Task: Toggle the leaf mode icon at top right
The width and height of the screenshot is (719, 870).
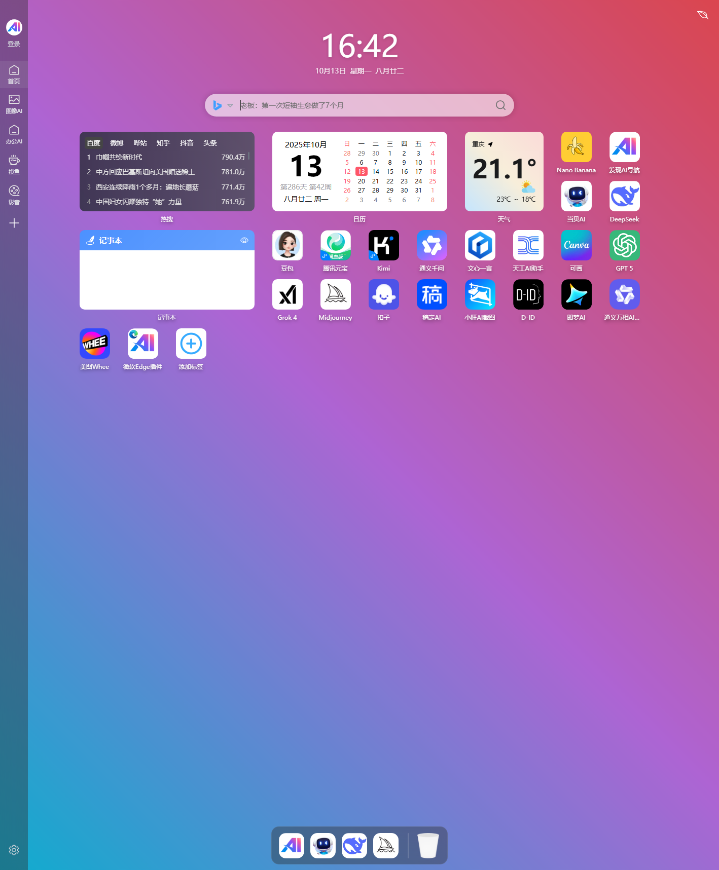Action: tap(702, 15)
